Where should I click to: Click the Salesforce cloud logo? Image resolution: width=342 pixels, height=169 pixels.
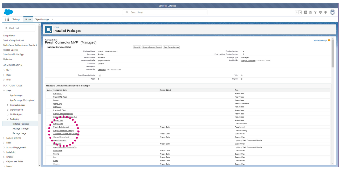(8, 12)
